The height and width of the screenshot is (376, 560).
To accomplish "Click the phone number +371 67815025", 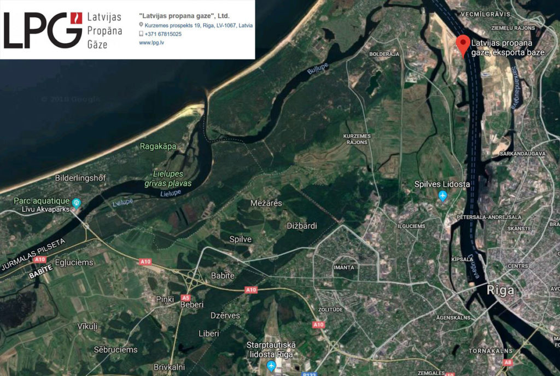I will (163, 34).
